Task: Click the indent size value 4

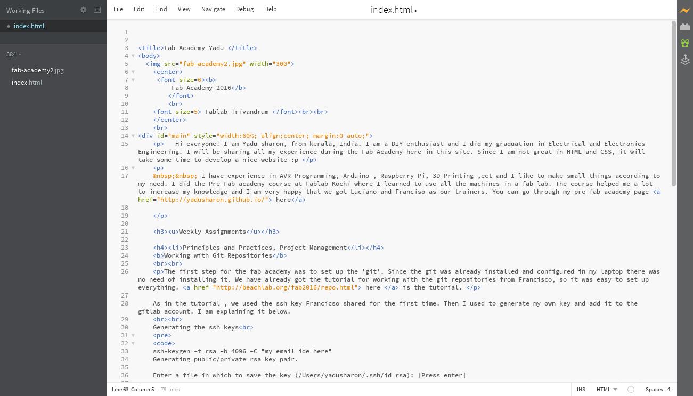Action: pos(668,389)
